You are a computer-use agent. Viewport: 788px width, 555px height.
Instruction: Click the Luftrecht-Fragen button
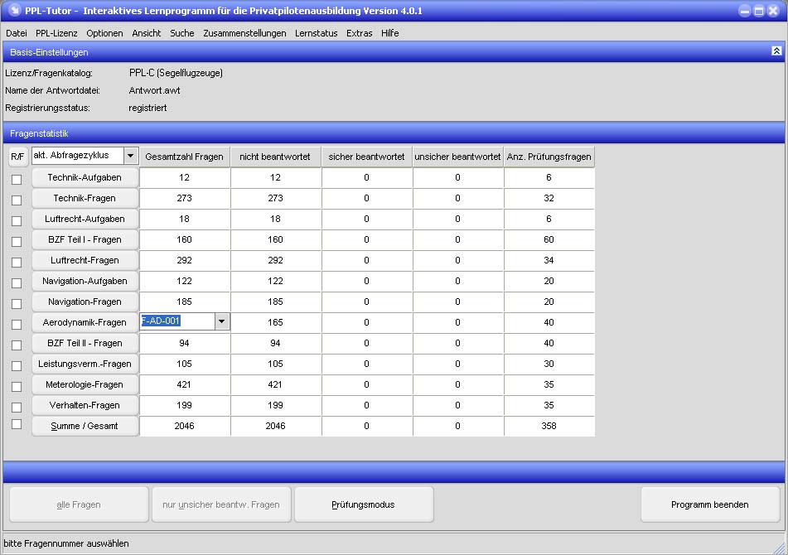click(85, 260)
